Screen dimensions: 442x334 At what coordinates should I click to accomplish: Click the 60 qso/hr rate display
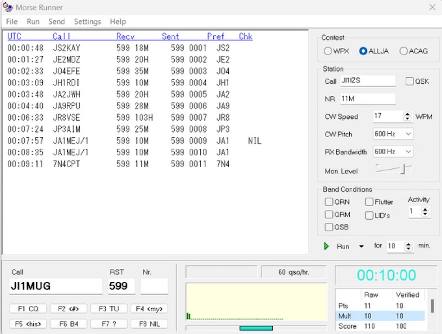(294, 272)
